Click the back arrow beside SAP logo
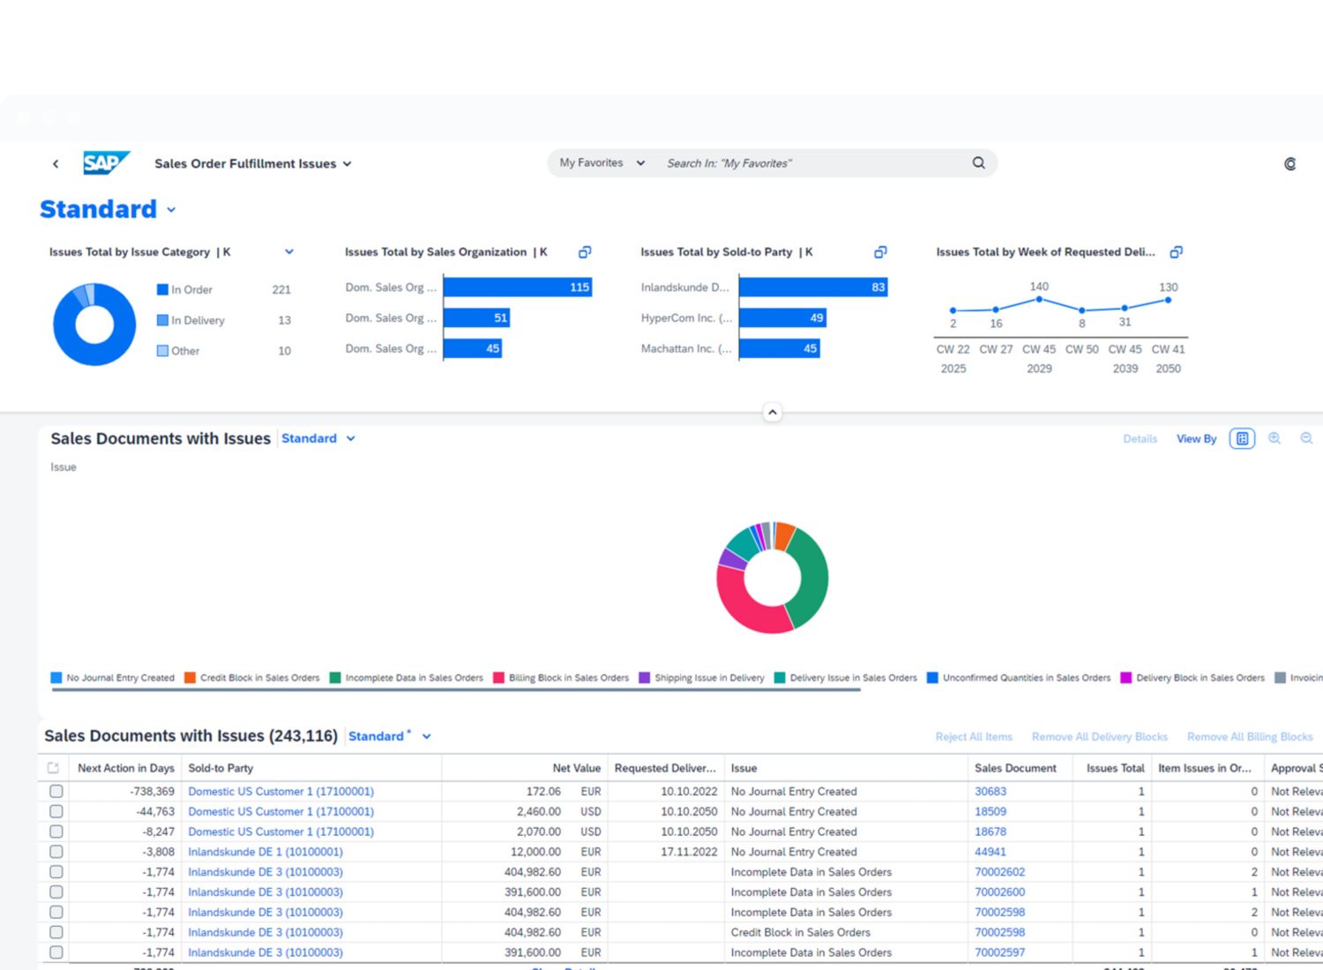Image resolution: width=1323 pixels, height=970 pixels. 56,164
